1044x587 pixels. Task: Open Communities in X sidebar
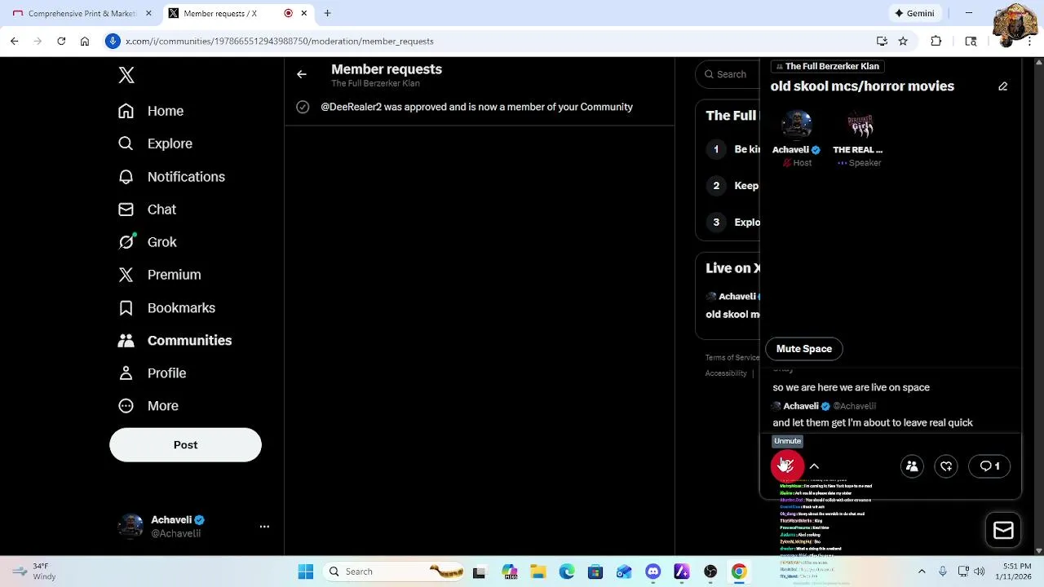point(175,341)
